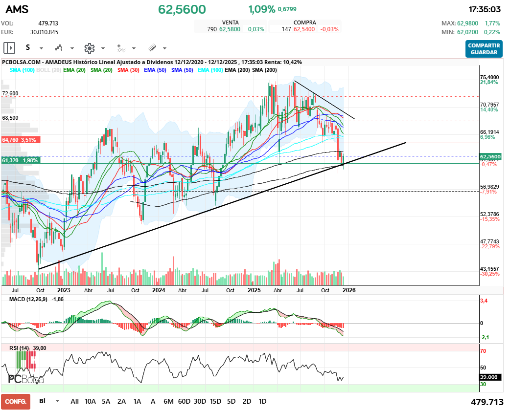
Task: Toggle the SMA (100) indicator legend
Action: [x=23, y=70]
